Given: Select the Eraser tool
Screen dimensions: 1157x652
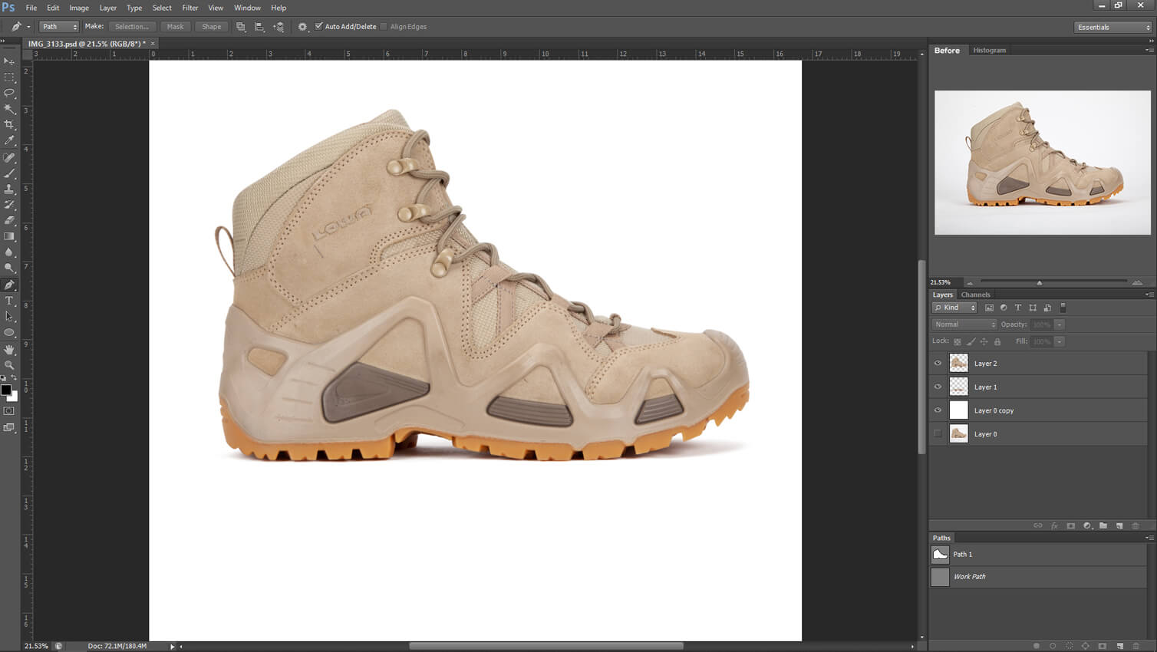Looking at the screenshot, I should [9, 221].
